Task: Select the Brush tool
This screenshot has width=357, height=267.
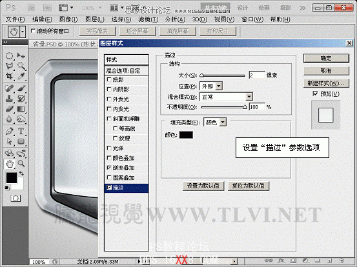Action: pyautogui.click(x=21, y=88)
